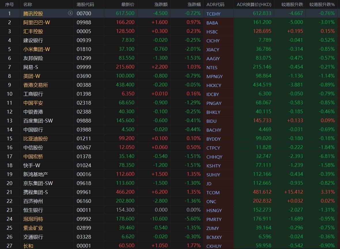340x249 pixels.
Task: Select the ADR代码 column header
Action: [x=215, y=5]
